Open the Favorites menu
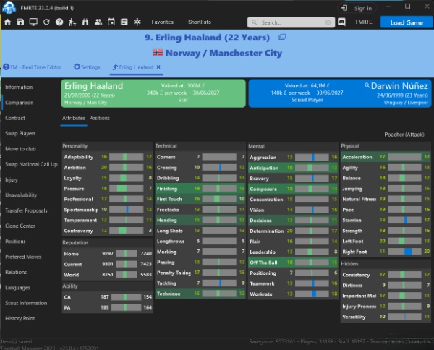Screen dimensions: 434x350 (163, 22)
